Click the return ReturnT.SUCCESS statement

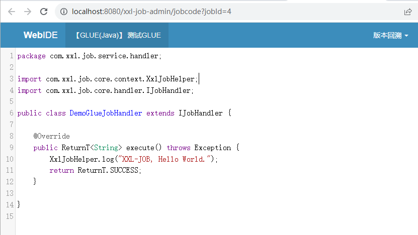pyautogui.click(x=95, y=170)
